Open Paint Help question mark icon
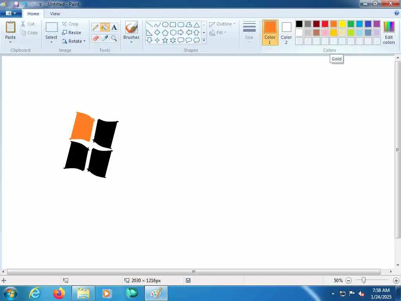Image resolution: width=401 pixels, height=301 pixels. coord(397,13)
